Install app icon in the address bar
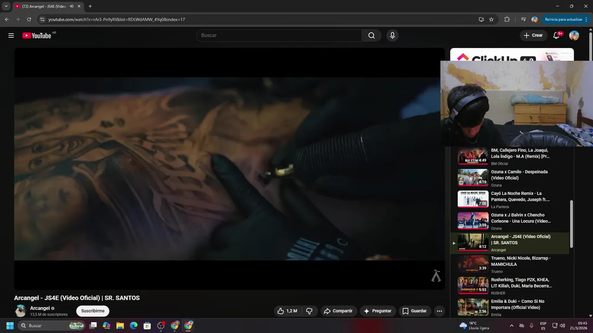593x333 pixels. point(481,19)
